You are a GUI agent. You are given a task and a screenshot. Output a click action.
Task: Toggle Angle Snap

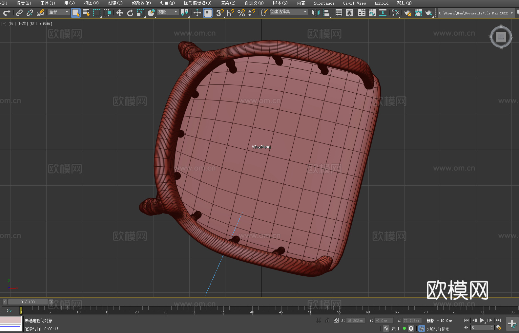(x=231, y=13)
